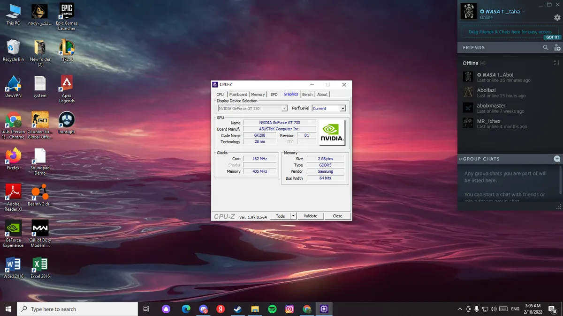The height and width of the screenshot is (316, 563).
Task: Click the Windows search box
Action: click(77, 309)
